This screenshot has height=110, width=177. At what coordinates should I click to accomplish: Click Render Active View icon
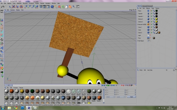click(41, 7)
